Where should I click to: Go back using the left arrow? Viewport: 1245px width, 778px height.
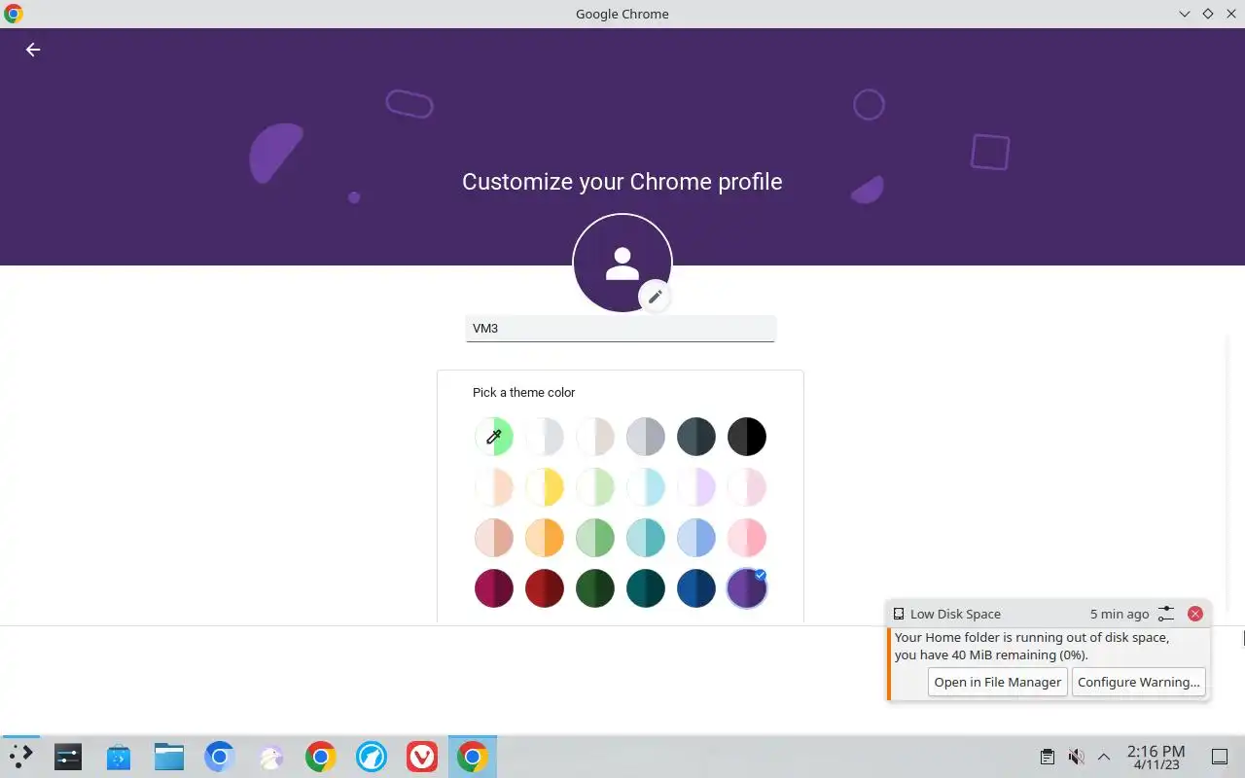[x=33, y=50]
